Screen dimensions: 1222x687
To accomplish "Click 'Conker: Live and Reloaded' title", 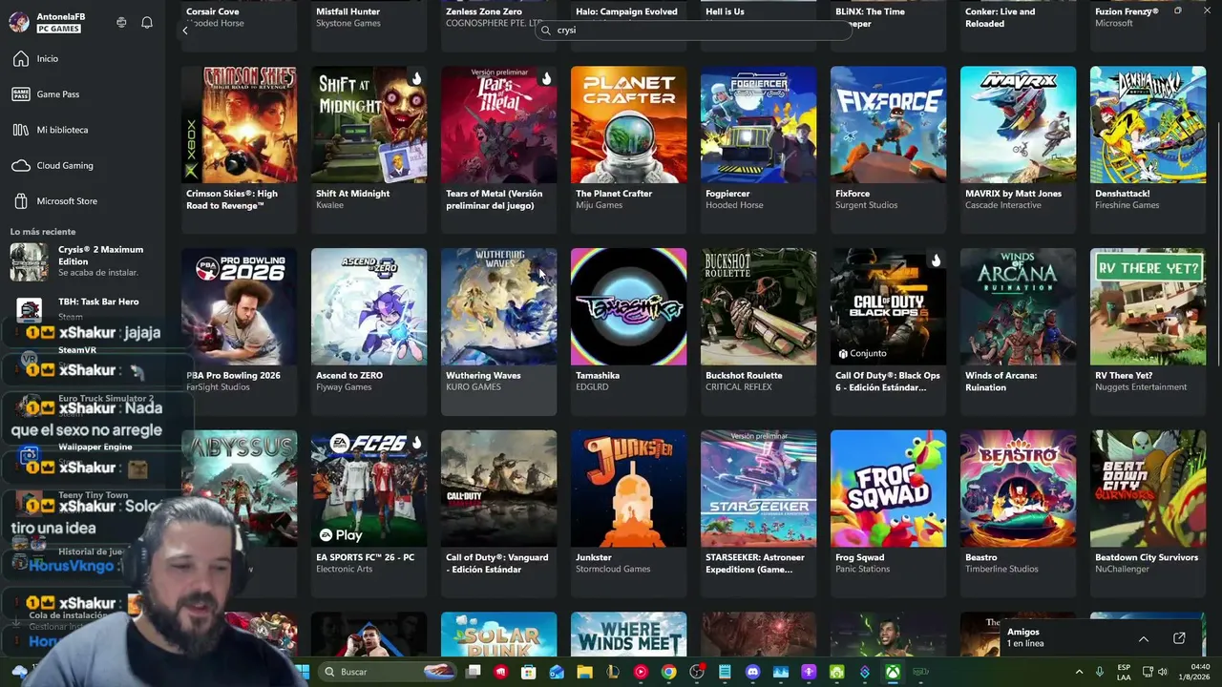I will (1000, 18).
